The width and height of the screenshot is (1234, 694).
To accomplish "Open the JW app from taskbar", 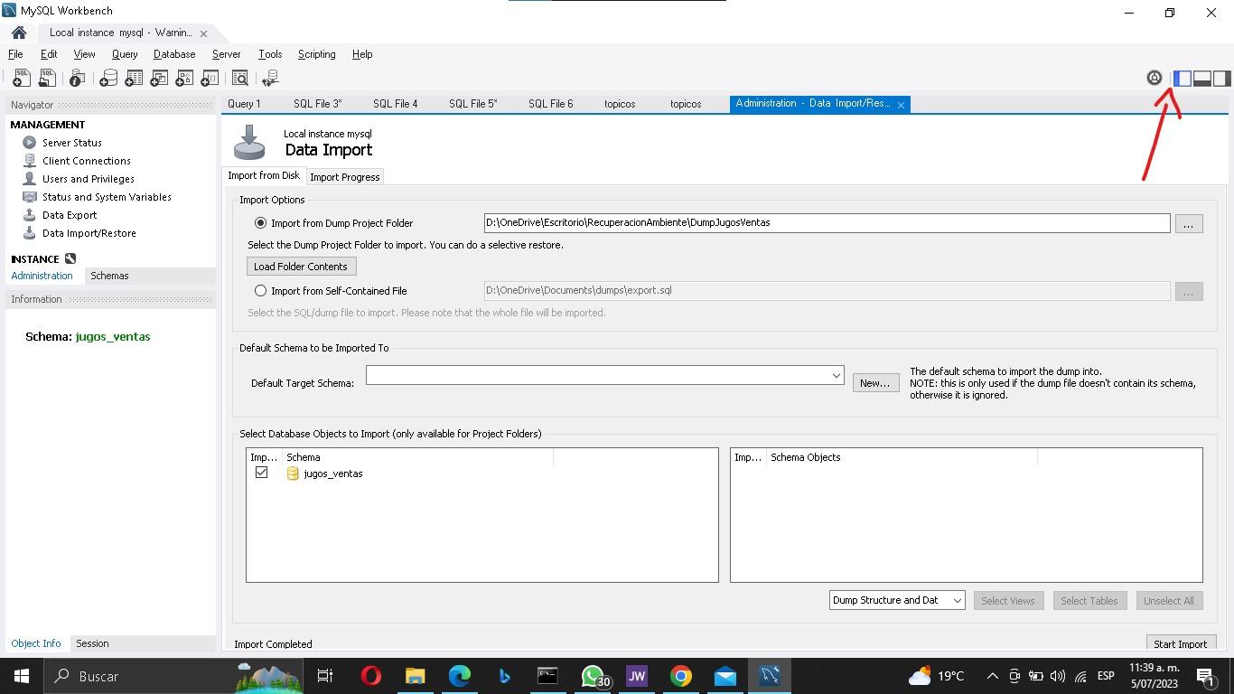I will click(637, 676).
